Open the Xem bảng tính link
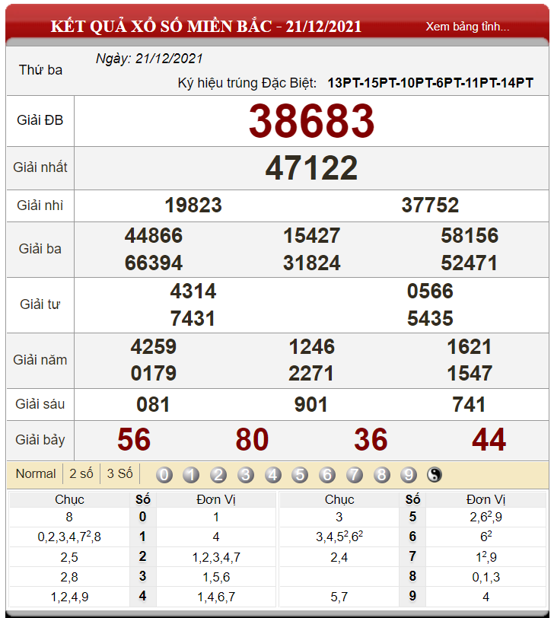The image size is (554, 618). click(467, 27)
